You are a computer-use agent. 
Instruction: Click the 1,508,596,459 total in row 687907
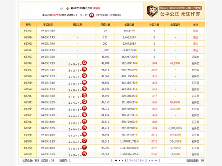[128, 154]
